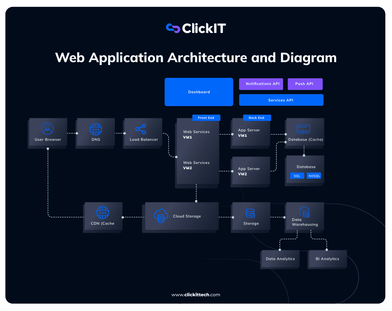Select the Data Warehousing icon
The width and height of the screenshot is (392, 311).
[x=305, y=212]
